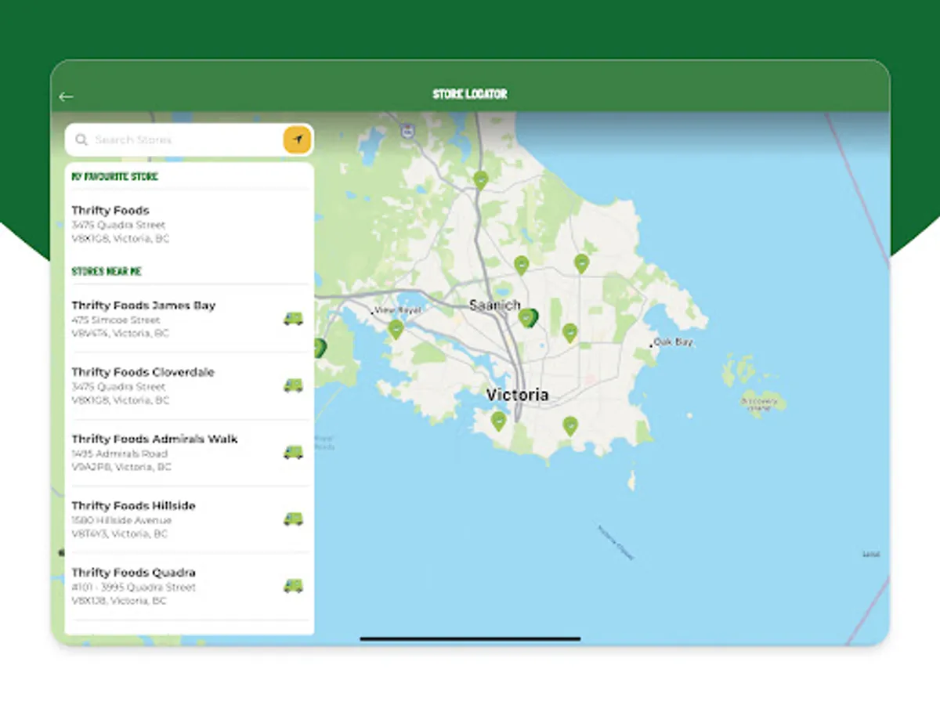Tap the delivery truck icon for James Bay
Viewport: 940px width, 705px height.
coord(293,318)
